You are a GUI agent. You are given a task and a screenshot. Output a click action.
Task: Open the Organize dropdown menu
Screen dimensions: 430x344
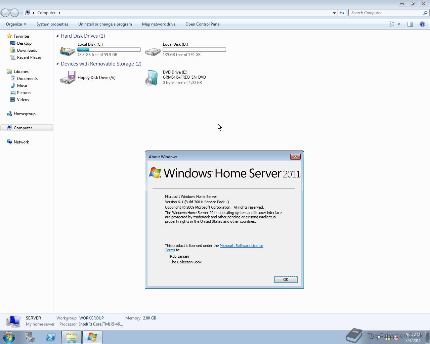16,24
